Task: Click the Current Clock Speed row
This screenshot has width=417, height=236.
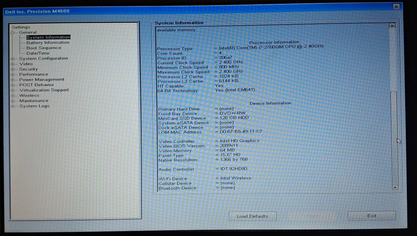Action: (x=200, y=63)
